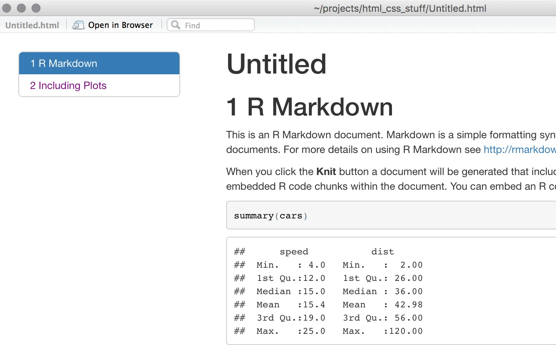Click the speed 3rd Qu. 19.0 value
The width and height of the screenshot is (556, 364).
(x=314, y=318)
